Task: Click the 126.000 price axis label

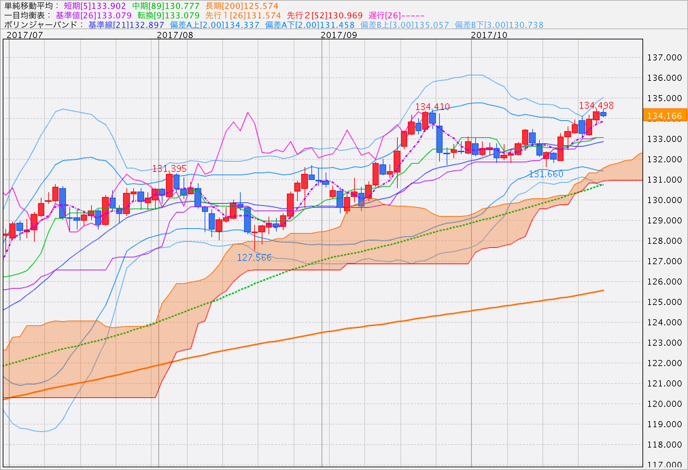Action: click(x=665, y=282)
